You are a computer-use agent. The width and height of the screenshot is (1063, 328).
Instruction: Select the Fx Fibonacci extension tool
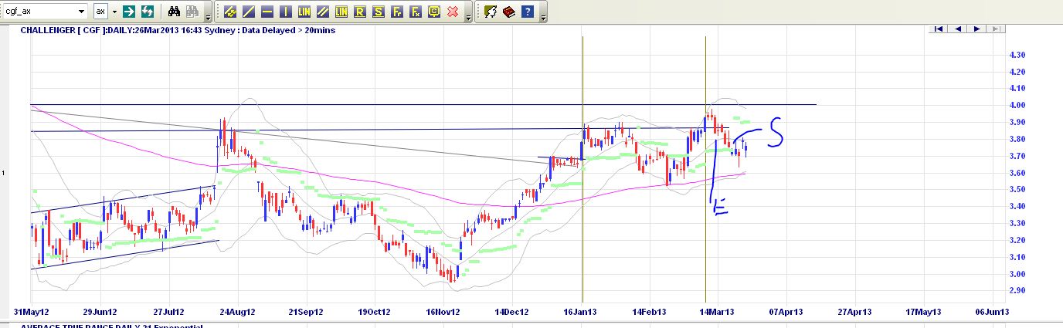[x=416, y=12]
